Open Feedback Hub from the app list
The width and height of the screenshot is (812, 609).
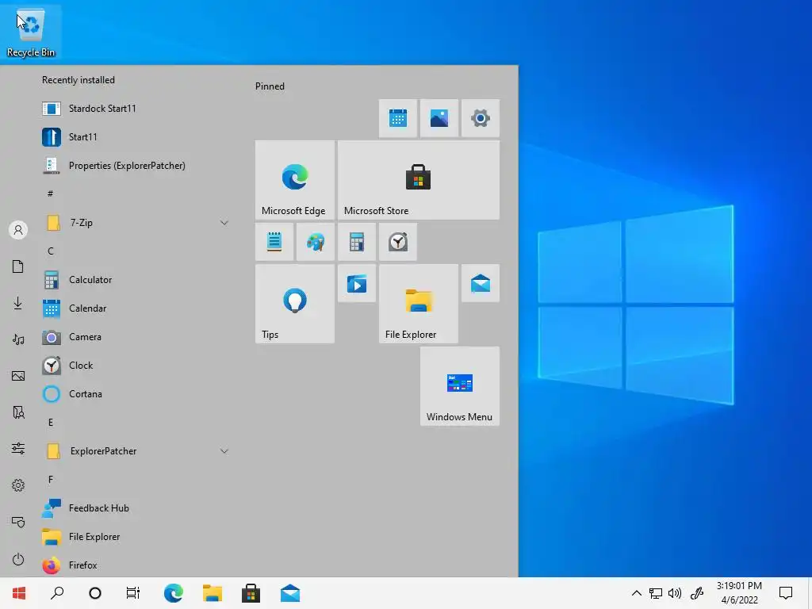(135, 508)
